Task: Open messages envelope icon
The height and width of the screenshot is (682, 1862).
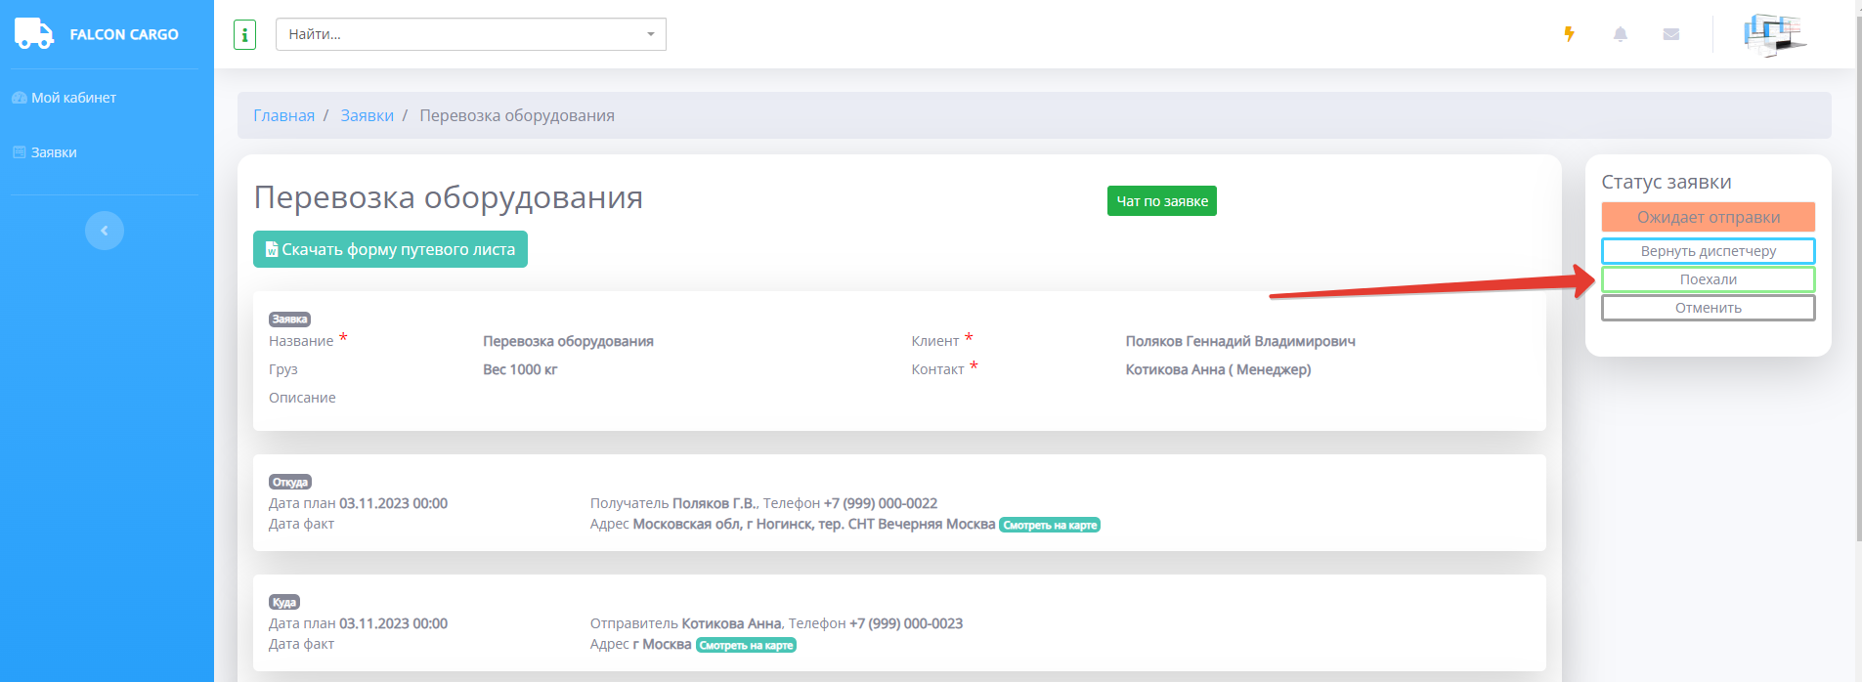Action: (1670, 34)
